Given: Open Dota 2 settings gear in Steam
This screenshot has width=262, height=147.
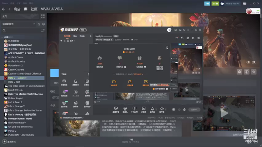Looking at the screenshot, I should coord(239,72).
